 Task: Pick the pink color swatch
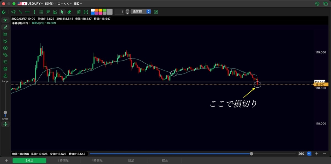pyautogui.click(x=100, y=13)
